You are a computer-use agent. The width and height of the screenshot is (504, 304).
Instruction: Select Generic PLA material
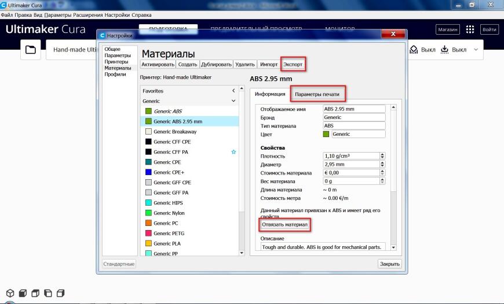pyautogui.click(x=189, y=243)
